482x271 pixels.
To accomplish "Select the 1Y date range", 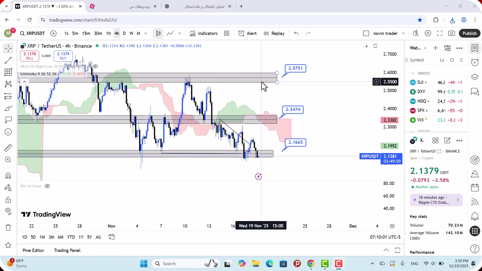I will pos(81,237).
